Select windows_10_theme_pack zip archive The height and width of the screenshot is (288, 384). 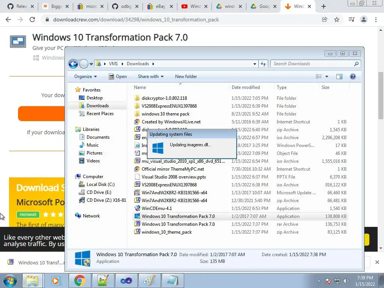(x=166, y=232)
